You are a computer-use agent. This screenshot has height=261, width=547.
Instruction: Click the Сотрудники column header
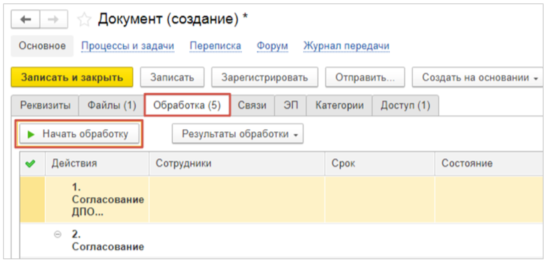click(x=237, y=164)
